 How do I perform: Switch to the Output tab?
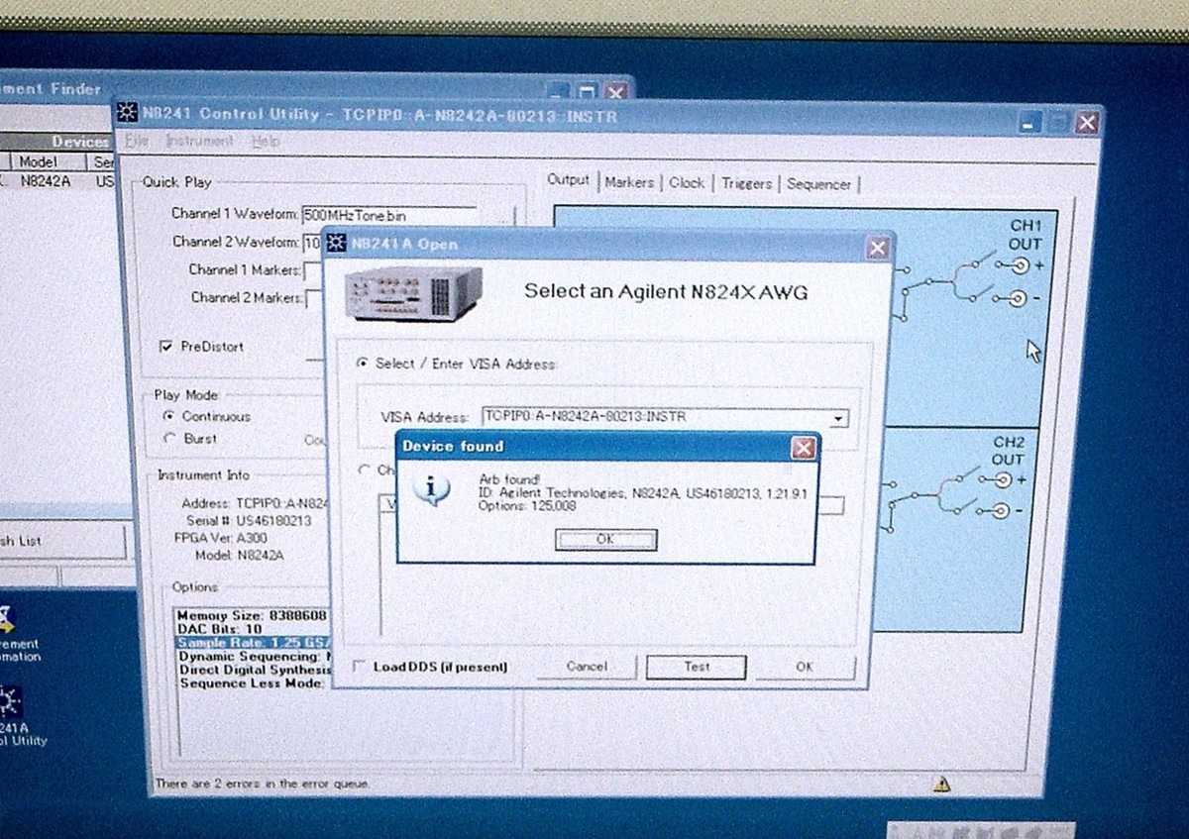(x=569, y=180)
